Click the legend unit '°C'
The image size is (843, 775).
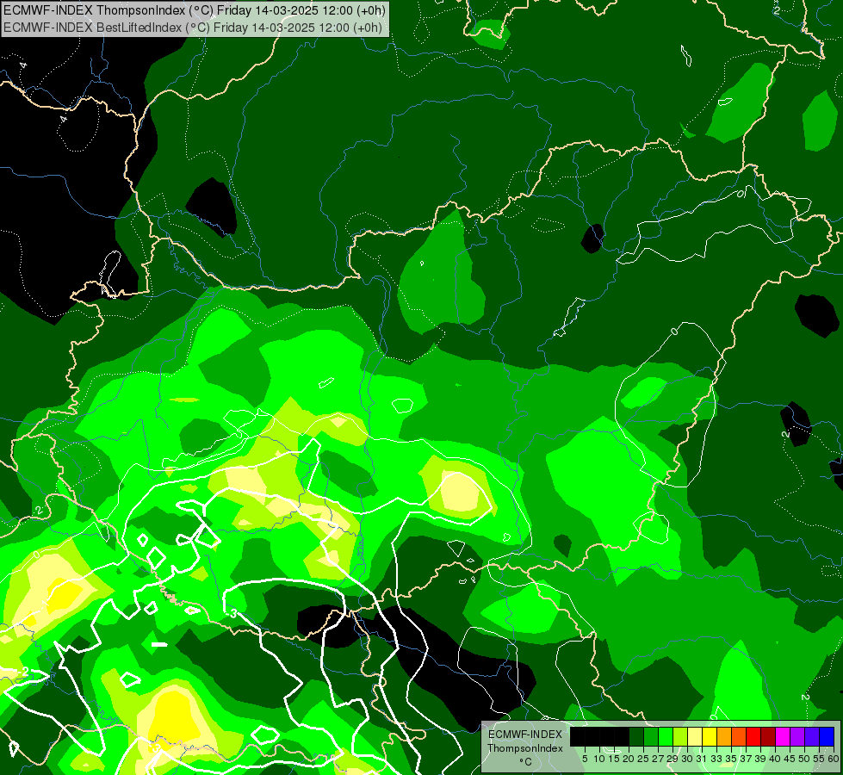(526, 762)
